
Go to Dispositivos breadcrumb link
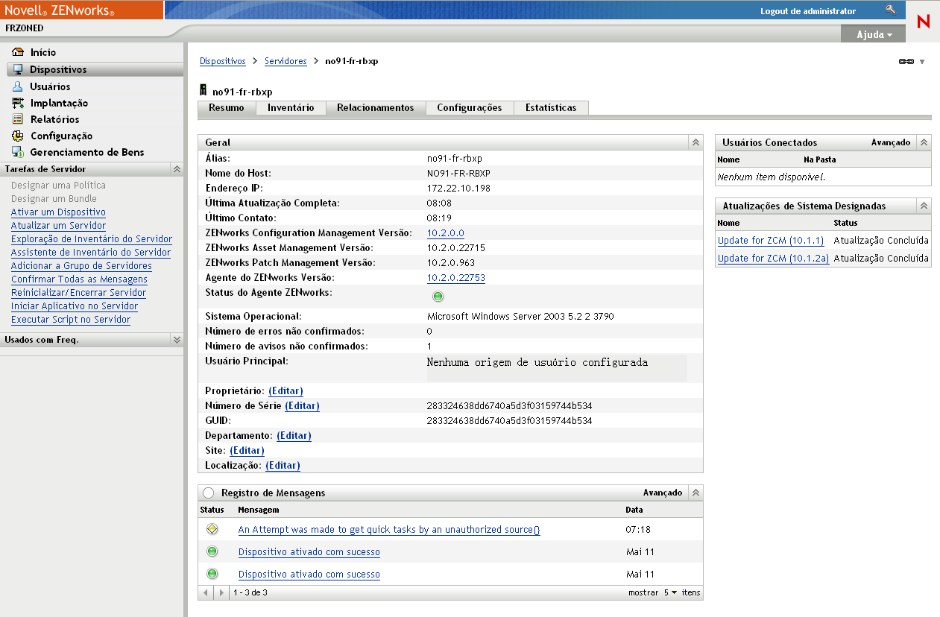pyautogui.click(x=223, y=61)
